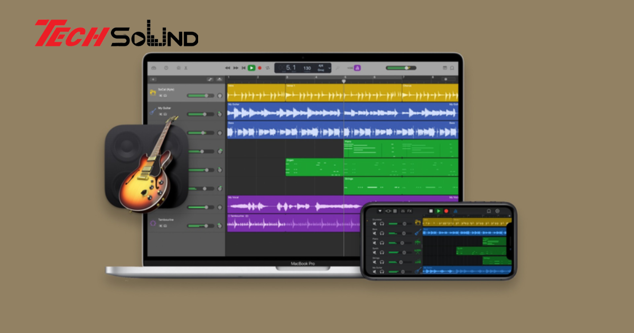The image size is (634, 333).
Task: Select the Tambourine track icon
Action: pyautogui.click(x=153, y=223)
